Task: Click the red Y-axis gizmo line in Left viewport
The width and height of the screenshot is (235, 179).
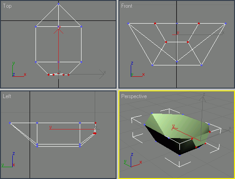Action: click(72, 129)
